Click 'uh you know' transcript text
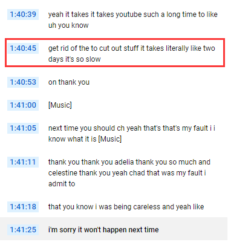The image size is (228, 245). point(68,25)
